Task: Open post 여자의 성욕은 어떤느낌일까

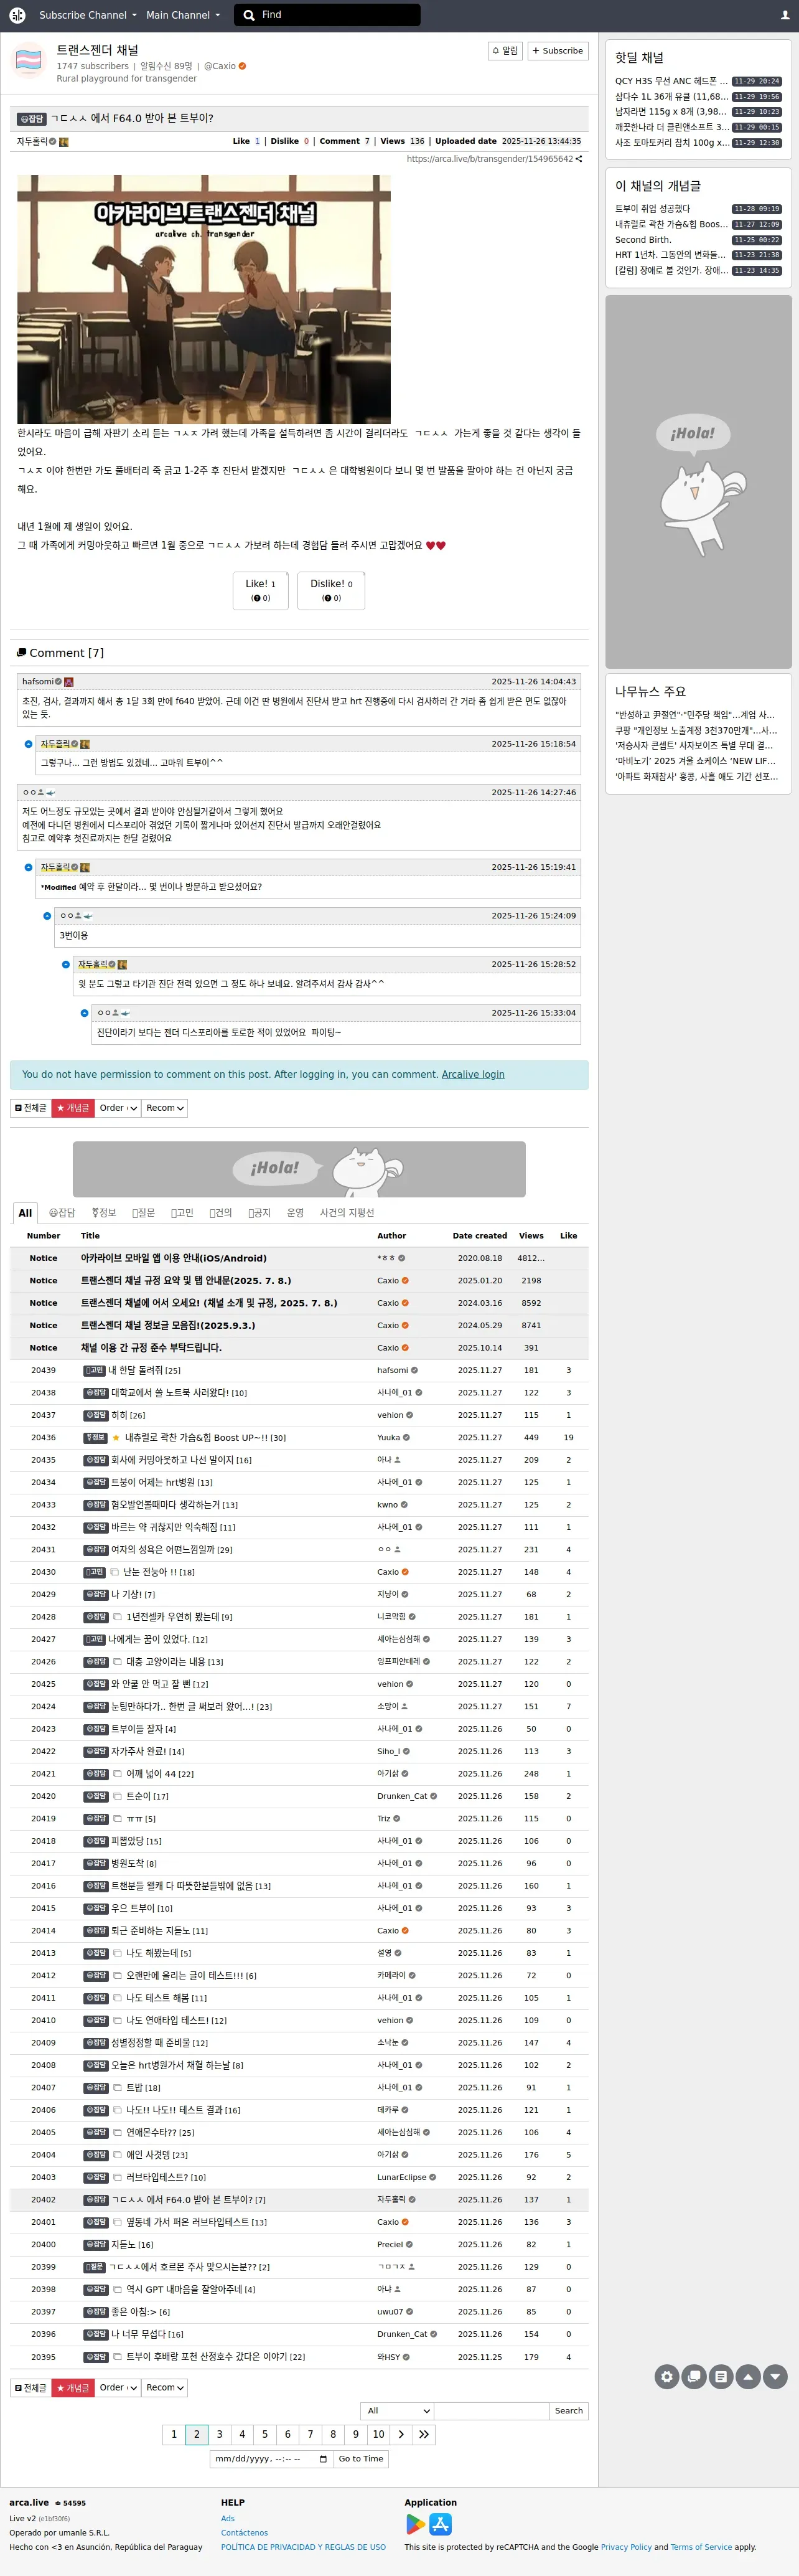Action: point(164,1550)
